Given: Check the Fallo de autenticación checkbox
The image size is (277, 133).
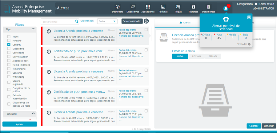Looking at the screenshot, I should pyautogui.click(x=9, y=97).
